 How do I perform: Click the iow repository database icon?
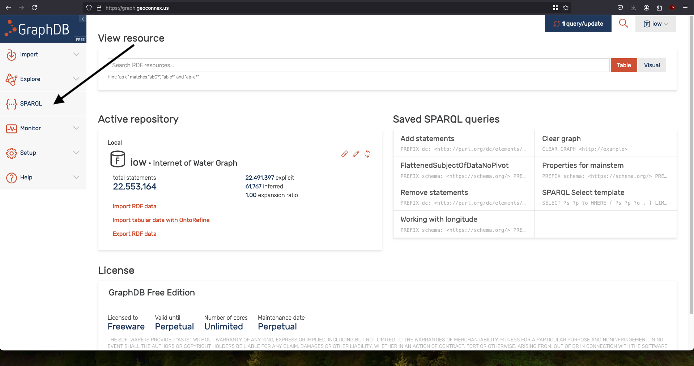118,159
